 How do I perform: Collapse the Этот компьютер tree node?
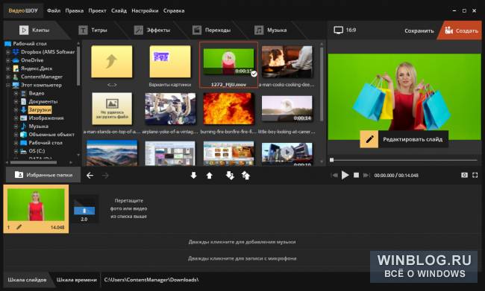(x=7, y=85)
